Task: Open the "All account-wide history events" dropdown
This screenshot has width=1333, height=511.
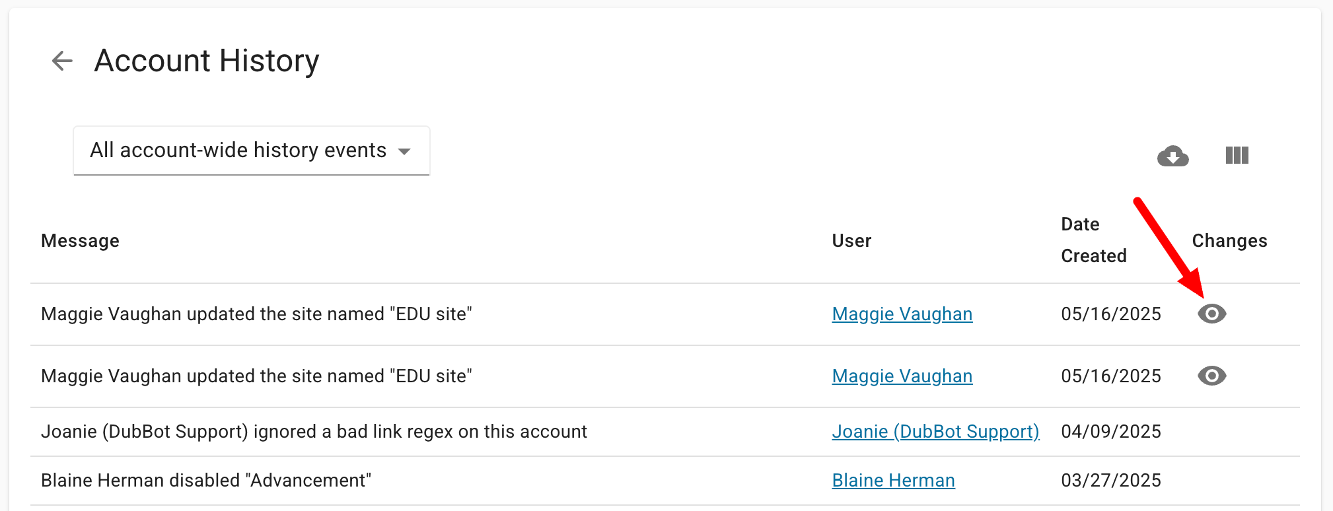Action: coord(251,151)
